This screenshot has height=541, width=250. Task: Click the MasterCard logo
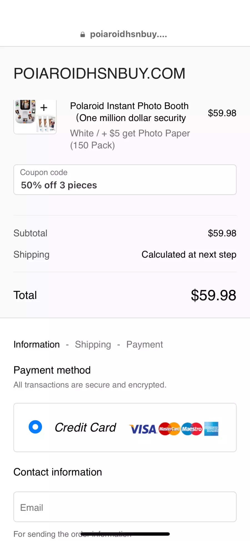point(169,429)
